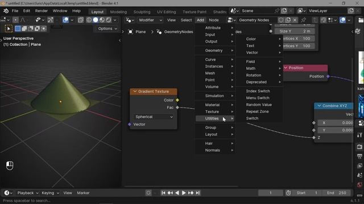Switch to the Modeling workspace tab
This screenshot has height=204, width=364.
click(x=118, y=12)
